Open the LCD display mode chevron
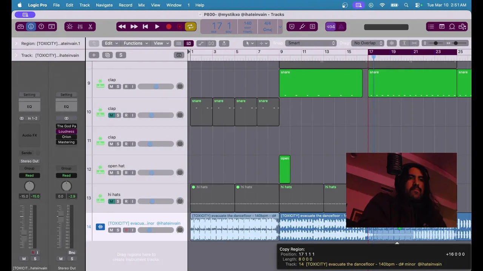 (280, 27)
